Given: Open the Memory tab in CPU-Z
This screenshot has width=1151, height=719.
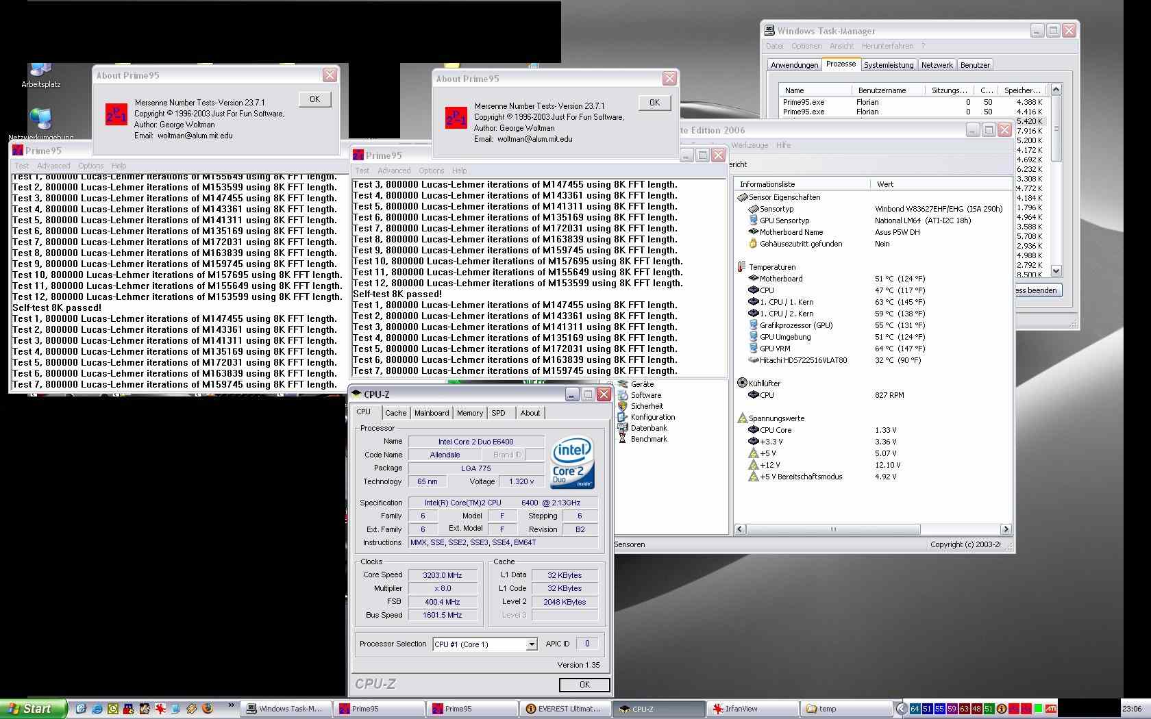Looking at the screenshot, I should [470, 413].
